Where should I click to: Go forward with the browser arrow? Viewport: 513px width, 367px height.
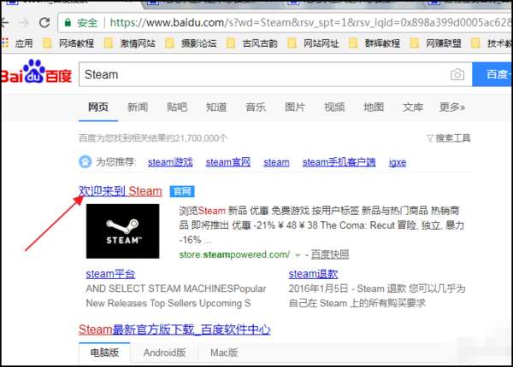pyautogui.click(x=24, y=22)
